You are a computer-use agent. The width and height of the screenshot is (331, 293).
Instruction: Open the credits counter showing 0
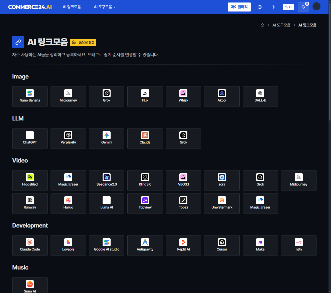(288, 7)
